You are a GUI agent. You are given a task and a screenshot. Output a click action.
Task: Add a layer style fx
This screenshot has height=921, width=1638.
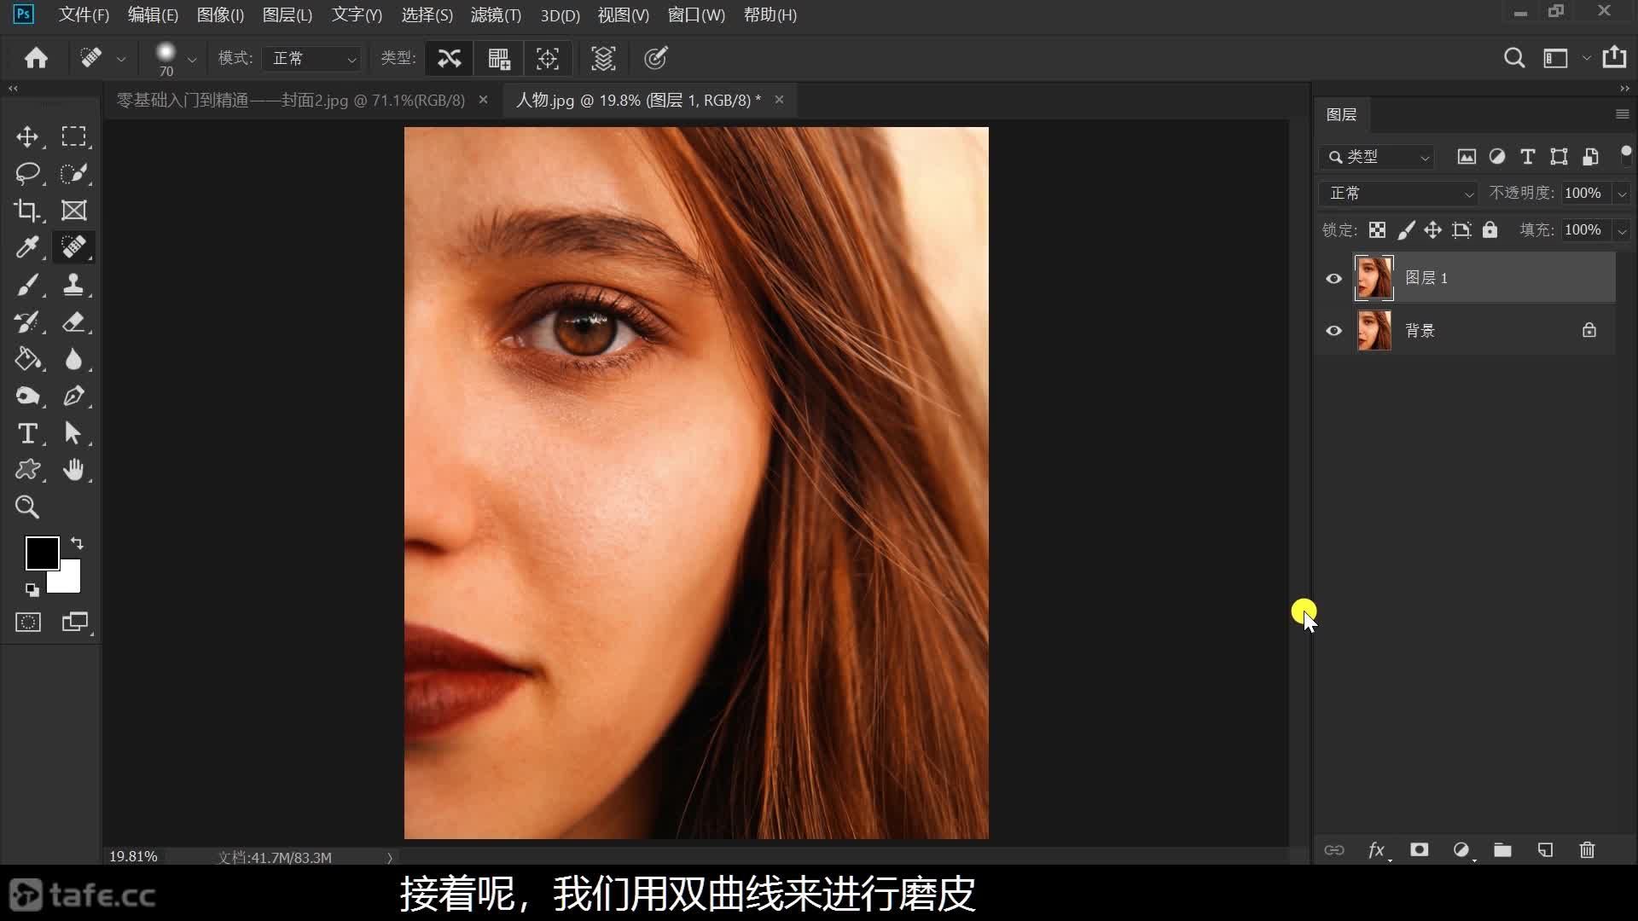[x=1377, y=850]
